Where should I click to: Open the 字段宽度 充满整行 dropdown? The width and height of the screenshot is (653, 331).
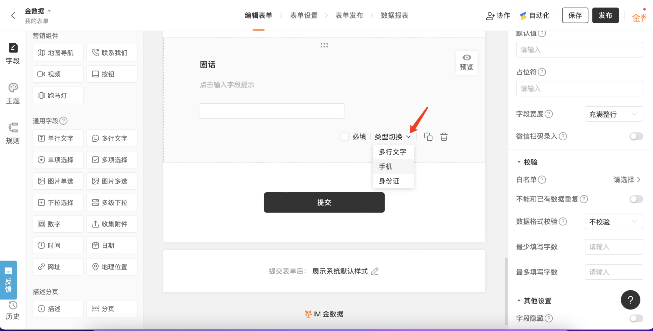point(614,114)
